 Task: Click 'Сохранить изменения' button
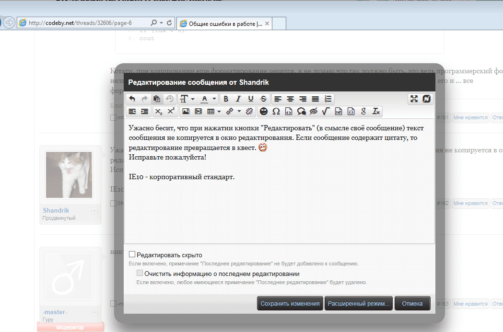pos(290,303)
